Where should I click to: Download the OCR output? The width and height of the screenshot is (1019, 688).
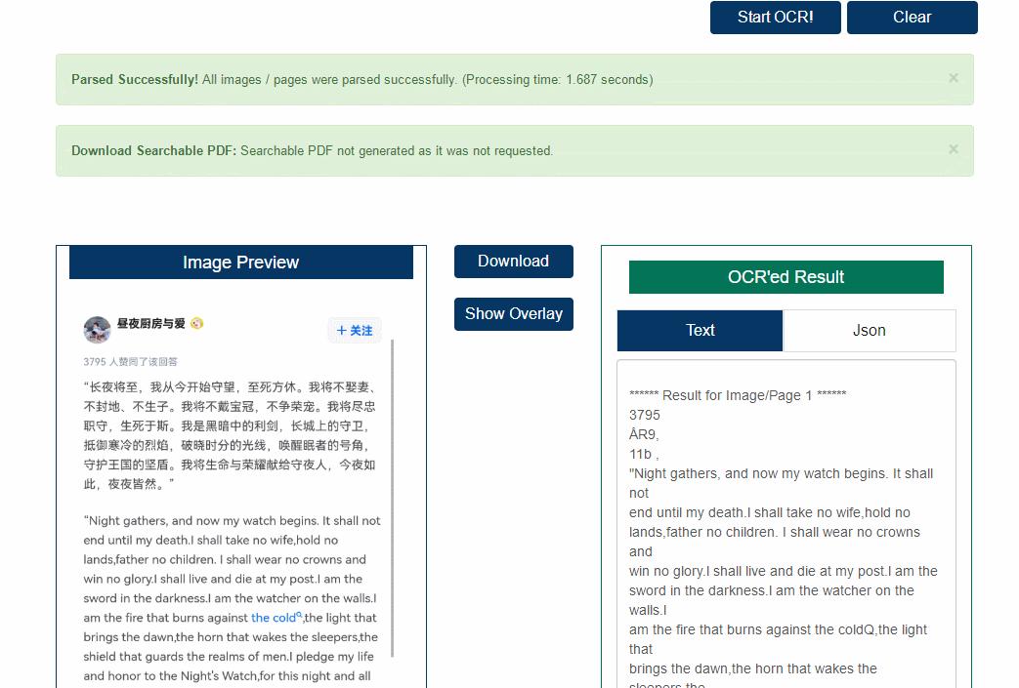(x=513, y=261)
